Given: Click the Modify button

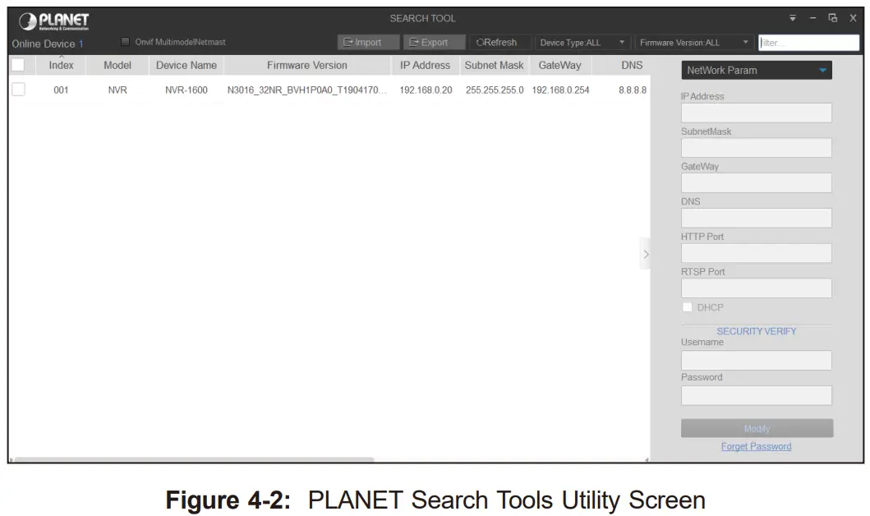Looking at the screenshot, I should click(x=756, y=428).
